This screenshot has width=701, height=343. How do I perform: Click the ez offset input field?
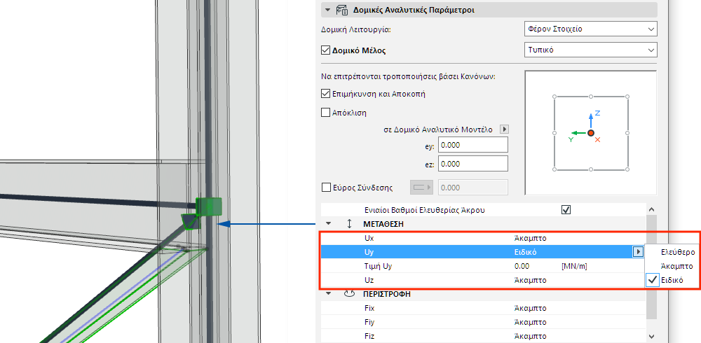pos(473,164)
